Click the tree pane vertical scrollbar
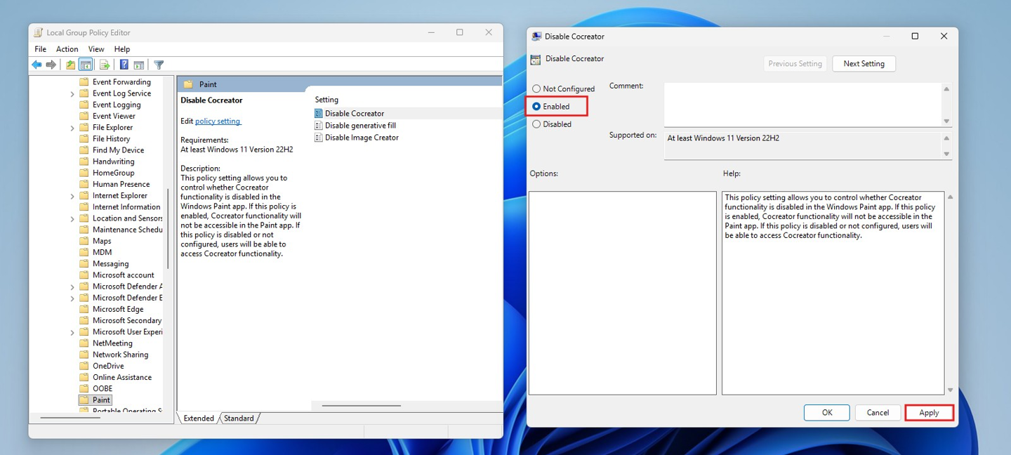1011x455 pixels. 168,228
